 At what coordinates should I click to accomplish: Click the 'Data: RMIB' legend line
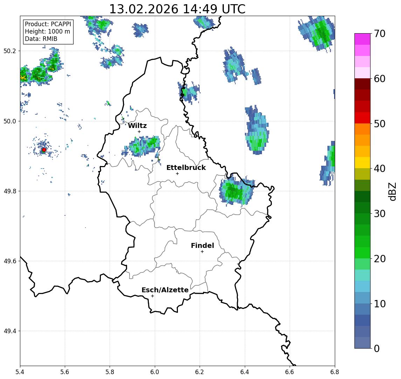41,39
